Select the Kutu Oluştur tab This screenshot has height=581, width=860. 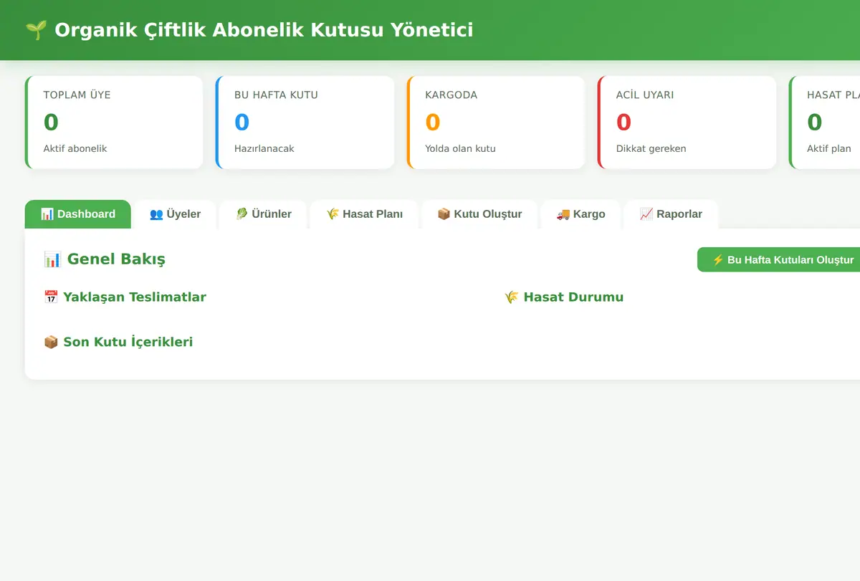click(479, 214)
